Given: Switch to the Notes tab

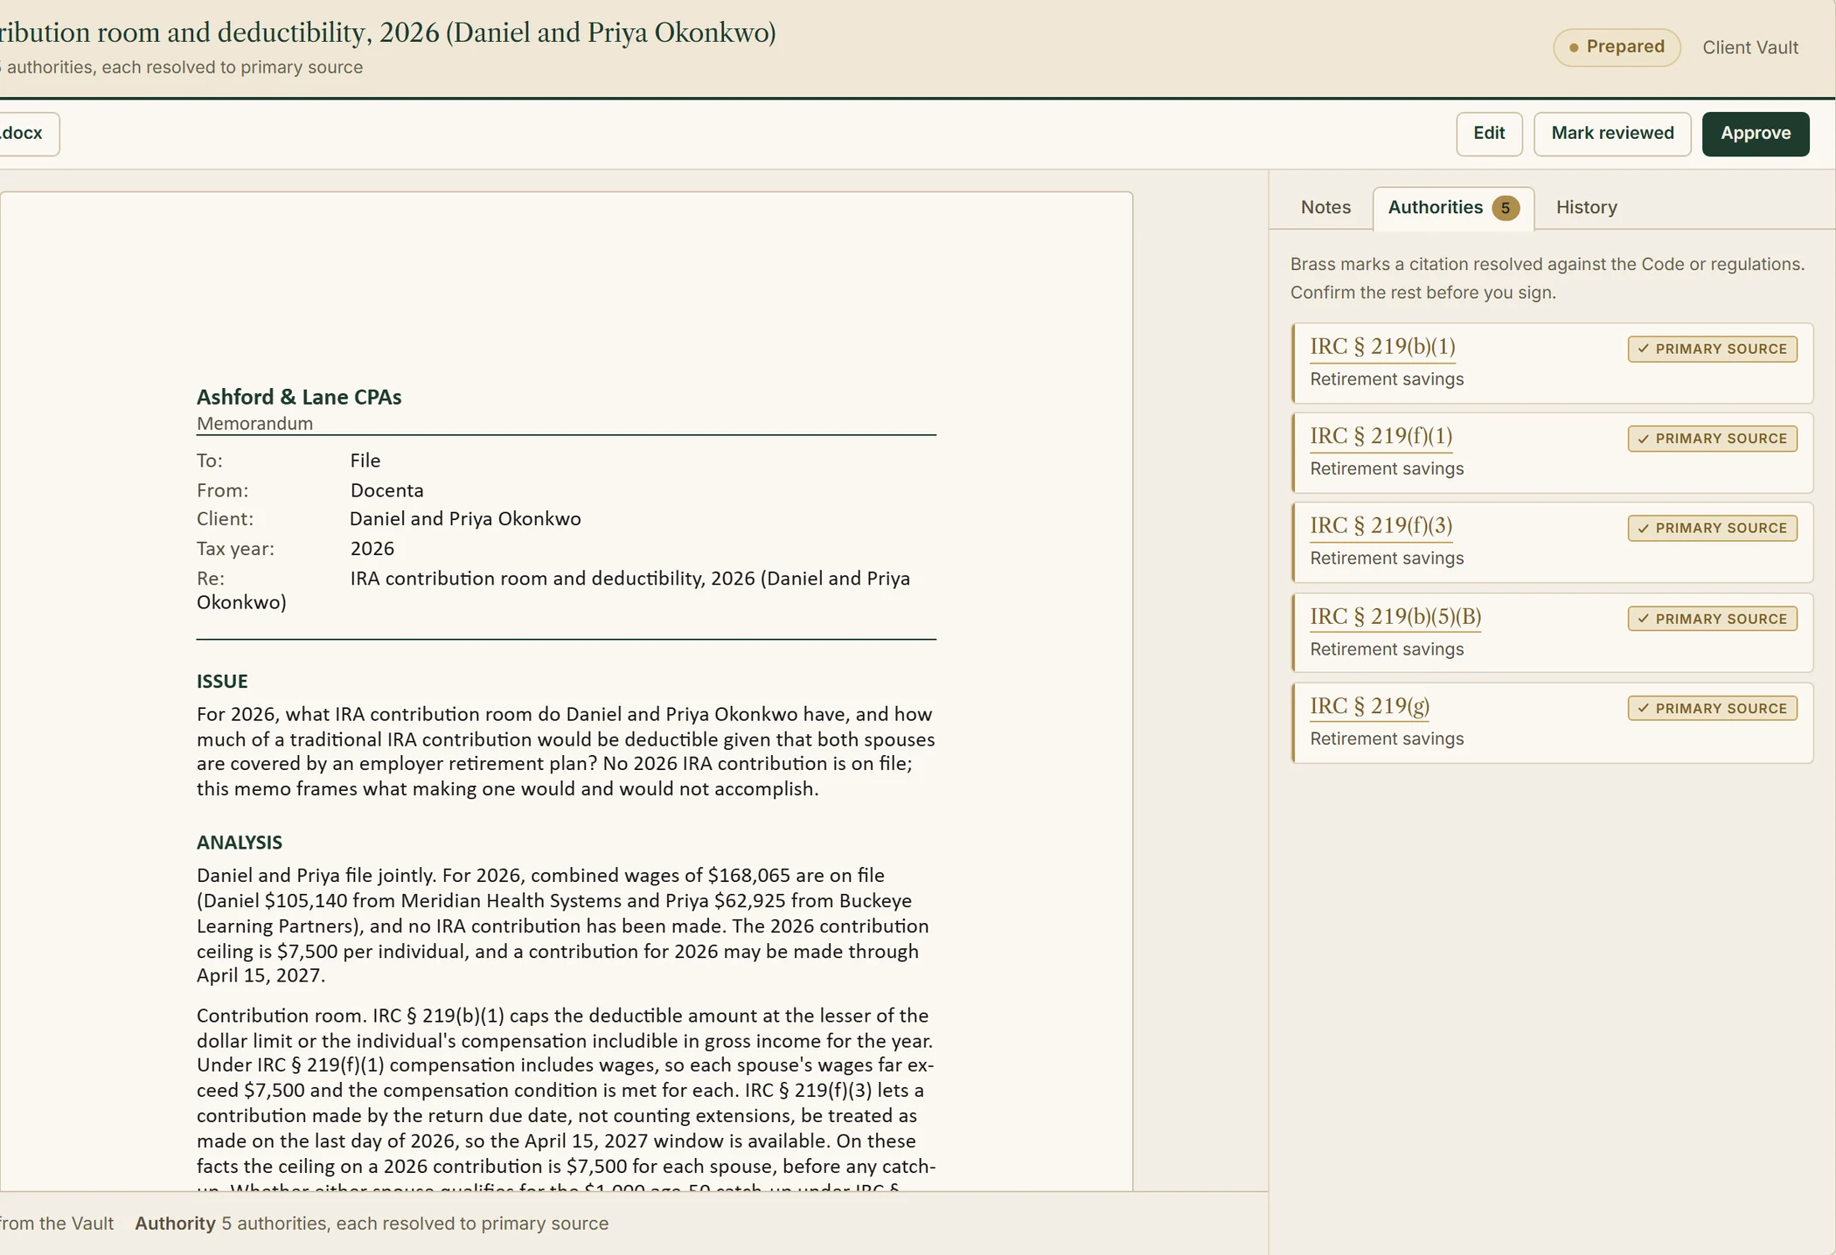Looking at the screenshot, I should (x=1325, y=208).
